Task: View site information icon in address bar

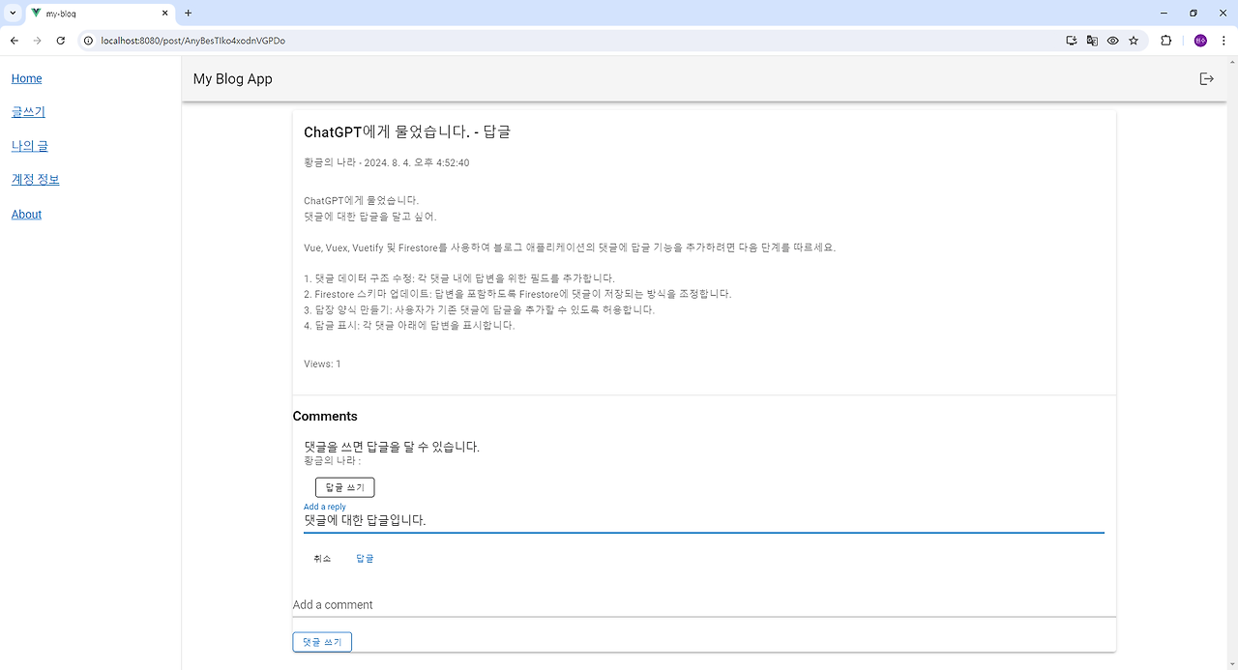Action: click(x=87, y=41)
